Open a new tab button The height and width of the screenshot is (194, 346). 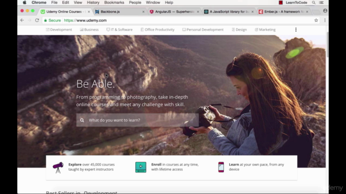316,12
